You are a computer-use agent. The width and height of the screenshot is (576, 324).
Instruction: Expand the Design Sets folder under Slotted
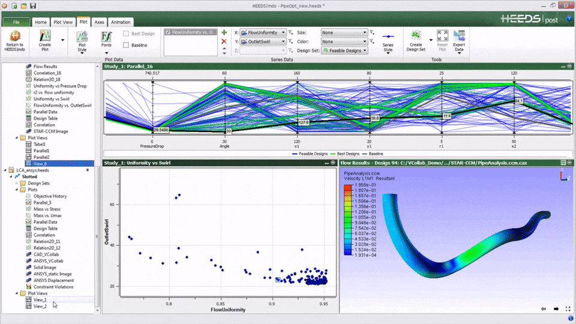17,183
